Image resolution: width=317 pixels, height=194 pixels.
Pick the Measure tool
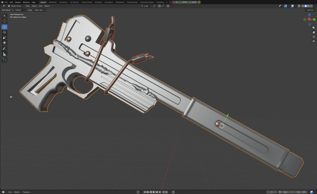pyautogui.click(x=5, y=54)
